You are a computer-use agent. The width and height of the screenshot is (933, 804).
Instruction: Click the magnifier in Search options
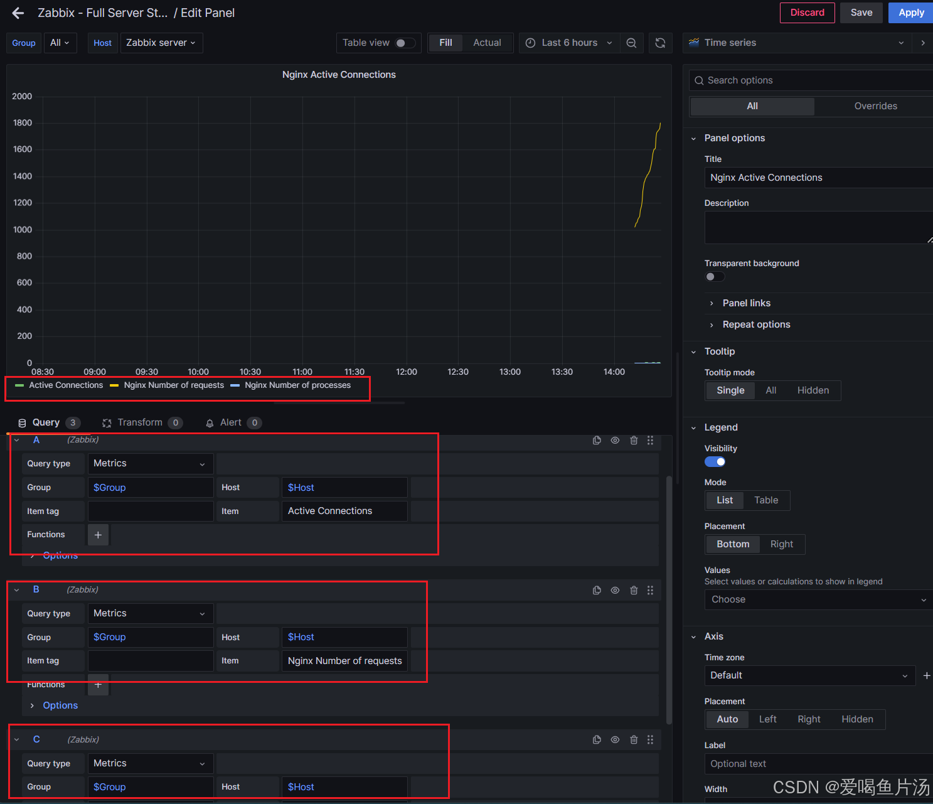[699, 80]
